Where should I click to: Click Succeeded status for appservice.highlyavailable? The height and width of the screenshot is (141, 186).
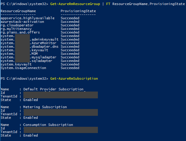tap(70, 18)
